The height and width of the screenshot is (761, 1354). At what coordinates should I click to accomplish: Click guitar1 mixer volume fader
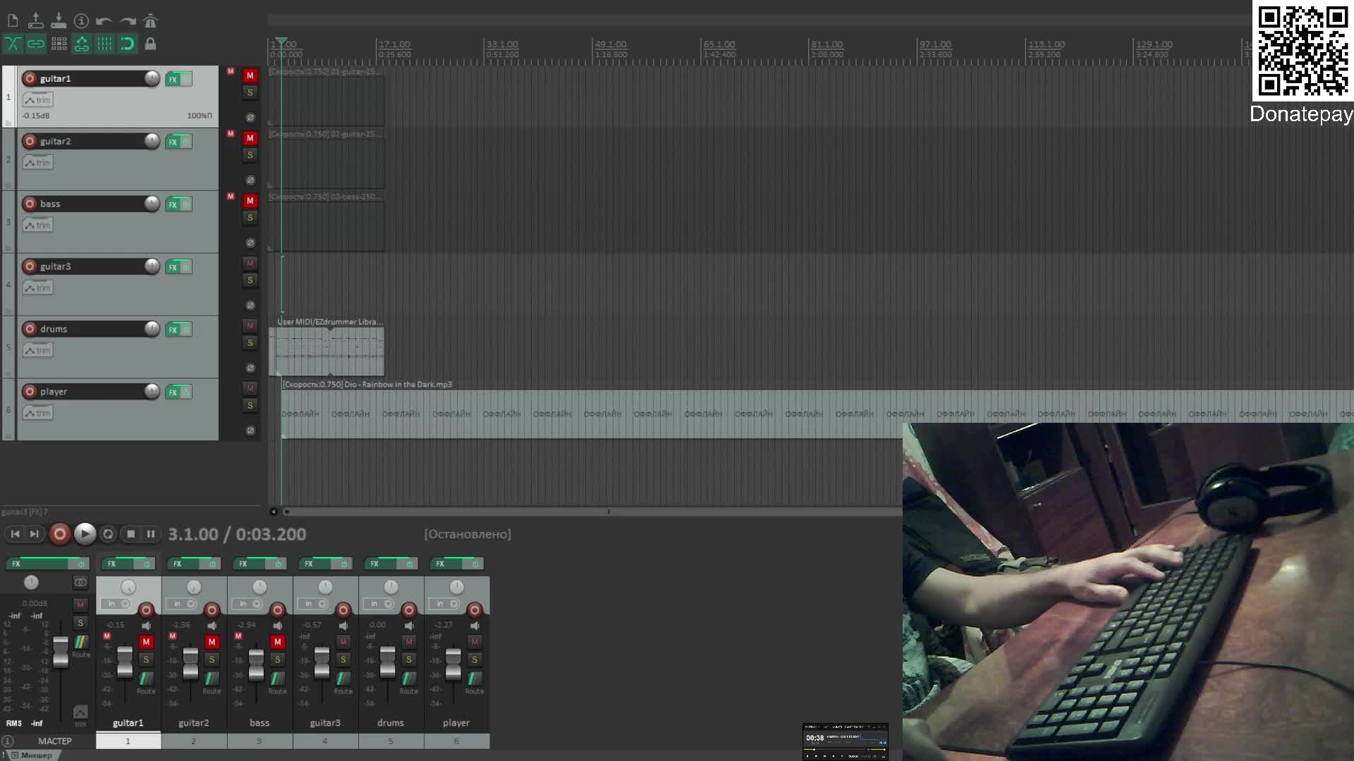125,662
